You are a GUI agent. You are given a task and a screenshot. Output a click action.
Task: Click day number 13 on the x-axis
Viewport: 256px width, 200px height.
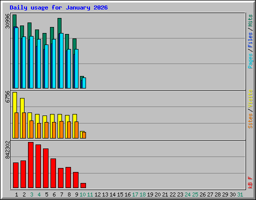105,194
